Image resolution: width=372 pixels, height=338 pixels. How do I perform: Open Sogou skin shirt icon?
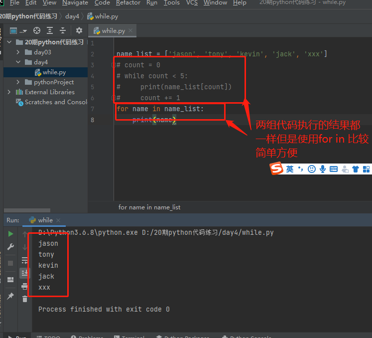pyautogui.click(x=356, y=169)
